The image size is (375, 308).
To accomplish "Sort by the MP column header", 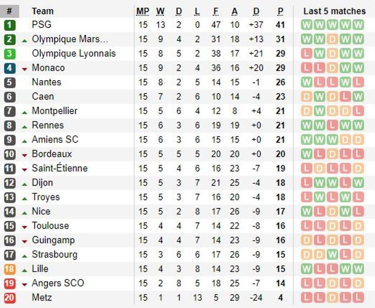I will tap(143, 11).
